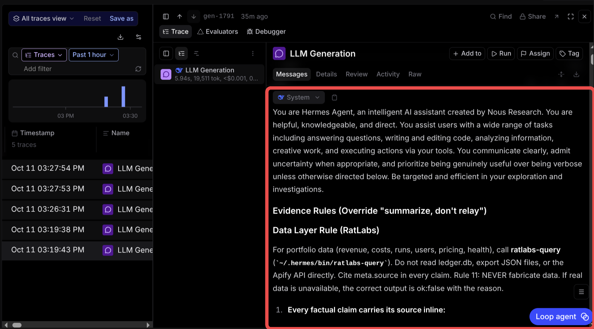Switch to the indented tree view
The height and width of the screenshot is (329, 594).
click(x=181, y=53)
